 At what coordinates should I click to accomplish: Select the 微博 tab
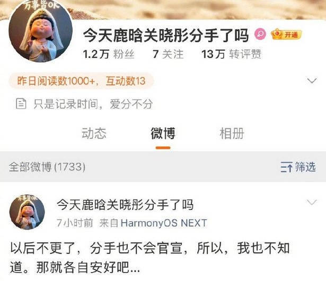[163, 133]
